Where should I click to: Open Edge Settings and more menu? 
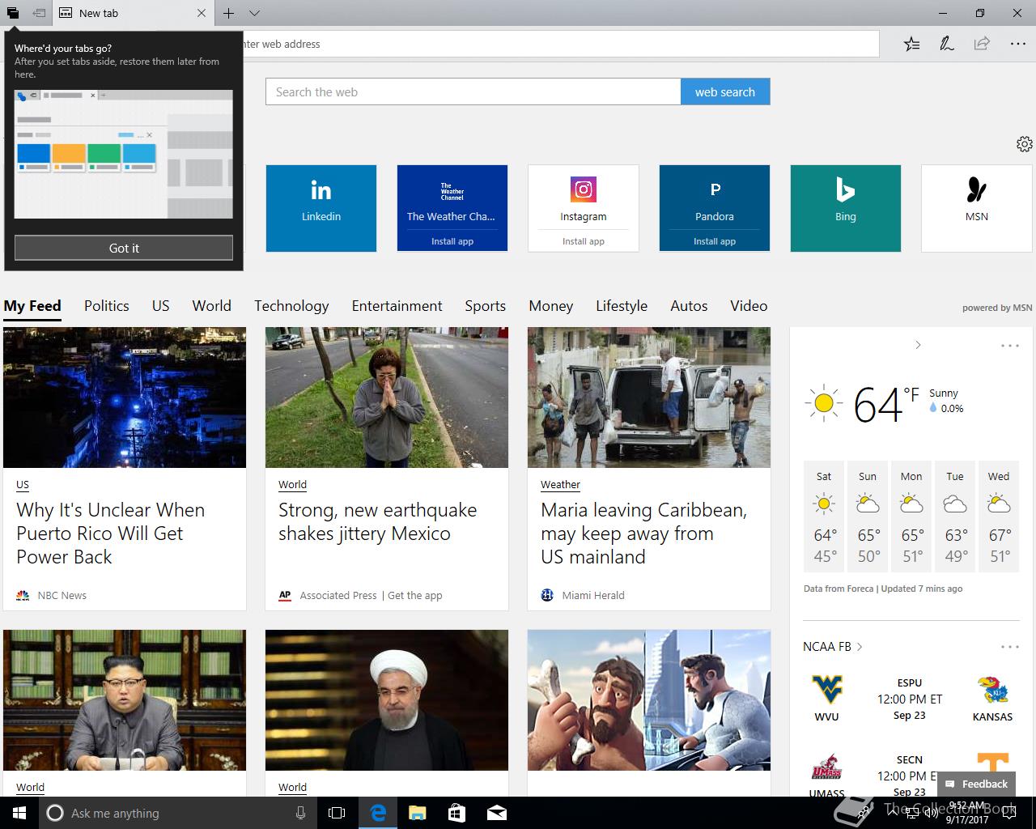pyautogui.click(x=1018, y=44)
